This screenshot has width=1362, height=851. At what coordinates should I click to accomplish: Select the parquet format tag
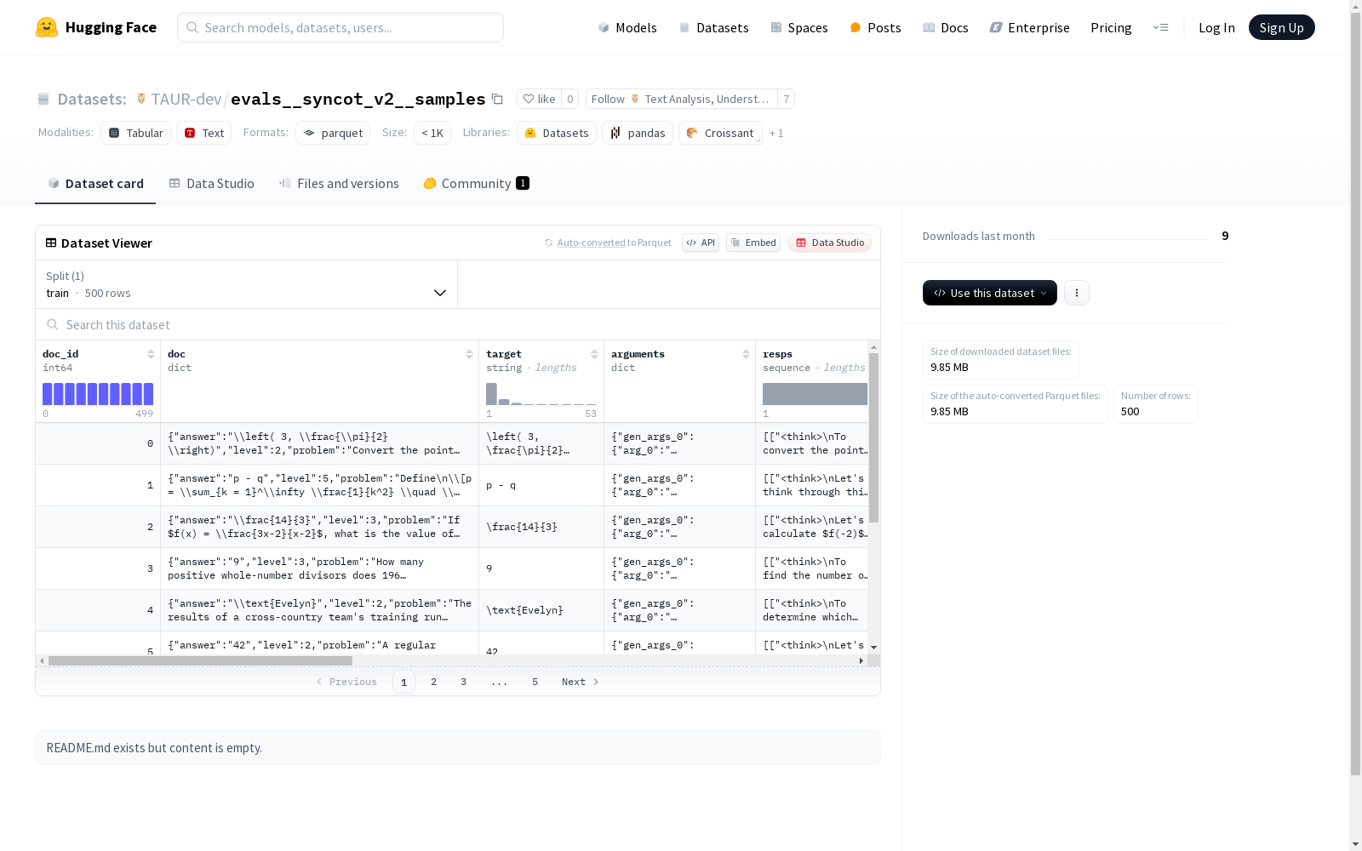pyautogui.click(x=333, y=133)
